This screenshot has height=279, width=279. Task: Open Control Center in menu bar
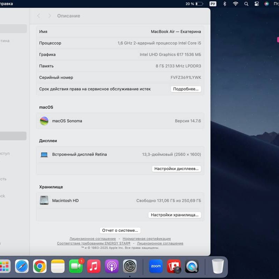pos(257,4)
